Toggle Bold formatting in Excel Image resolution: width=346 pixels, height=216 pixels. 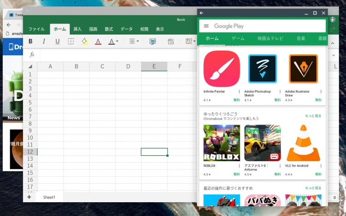[30, 41]
